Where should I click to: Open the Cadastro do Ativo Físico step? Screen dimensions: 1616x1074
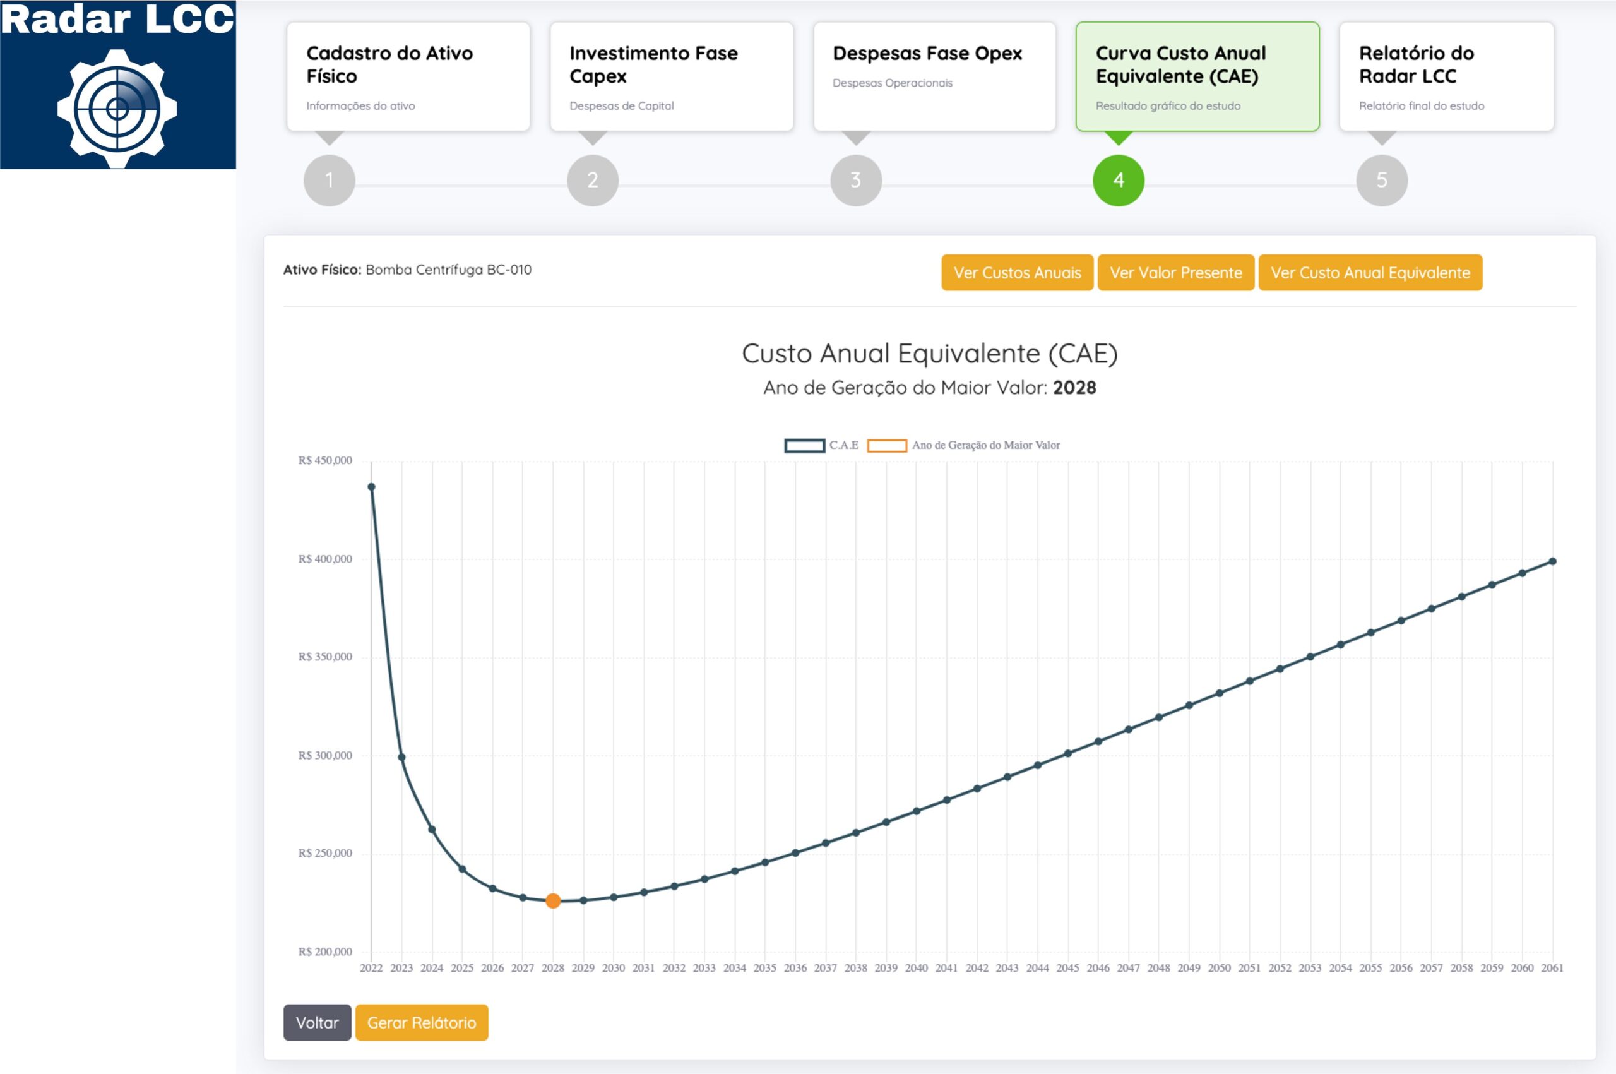(x=408, y=76)
